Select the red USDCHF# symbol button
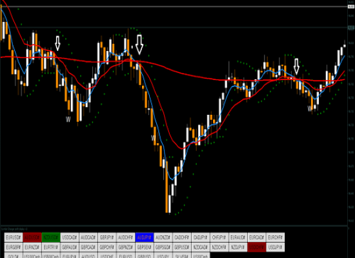 tap(257, 247)
